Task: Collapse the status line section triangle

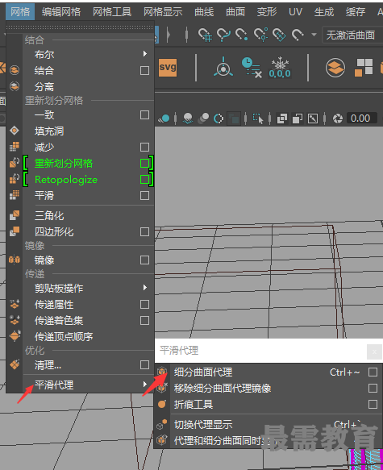Action: pyautogui.click(x=169, y=35)
